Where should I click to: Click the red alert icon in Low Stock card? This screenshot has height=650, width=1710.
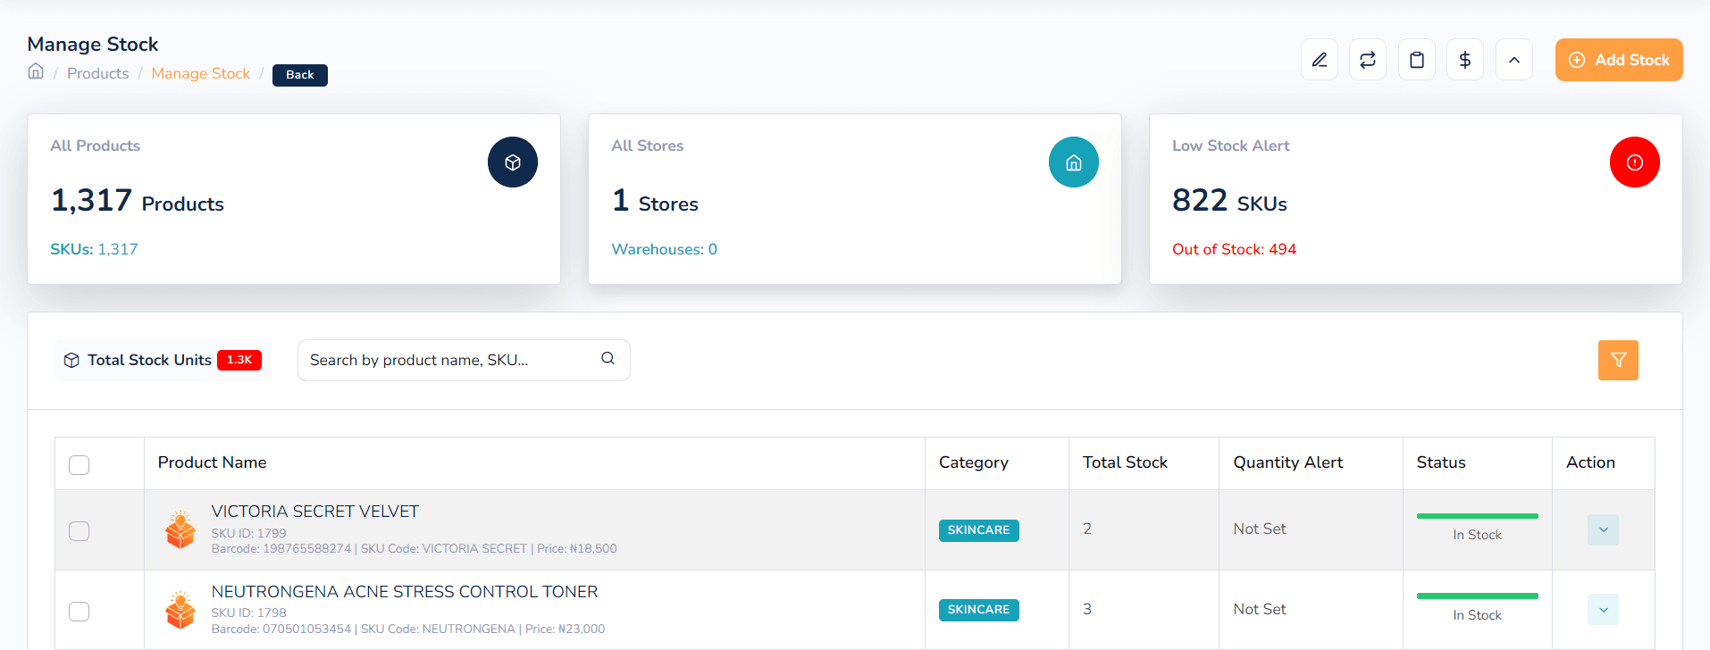click(x=1634, y=162)
